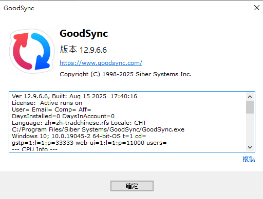The height and width of the screenshot is (199, 263).
Task: Click the Copyright Siber Systems Inc. text
Action: point(125,74)
